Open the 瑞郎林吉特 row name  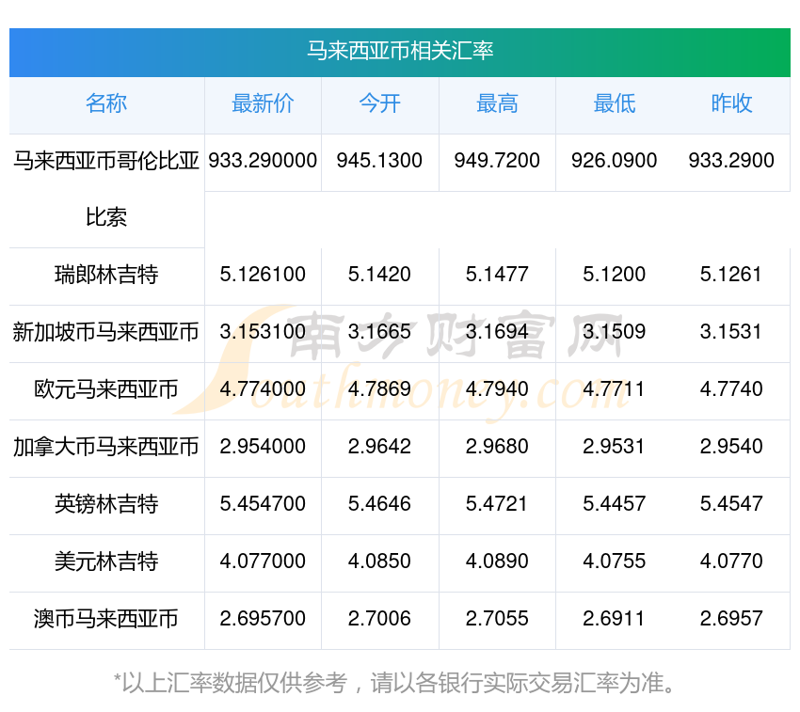pos(106,276)
